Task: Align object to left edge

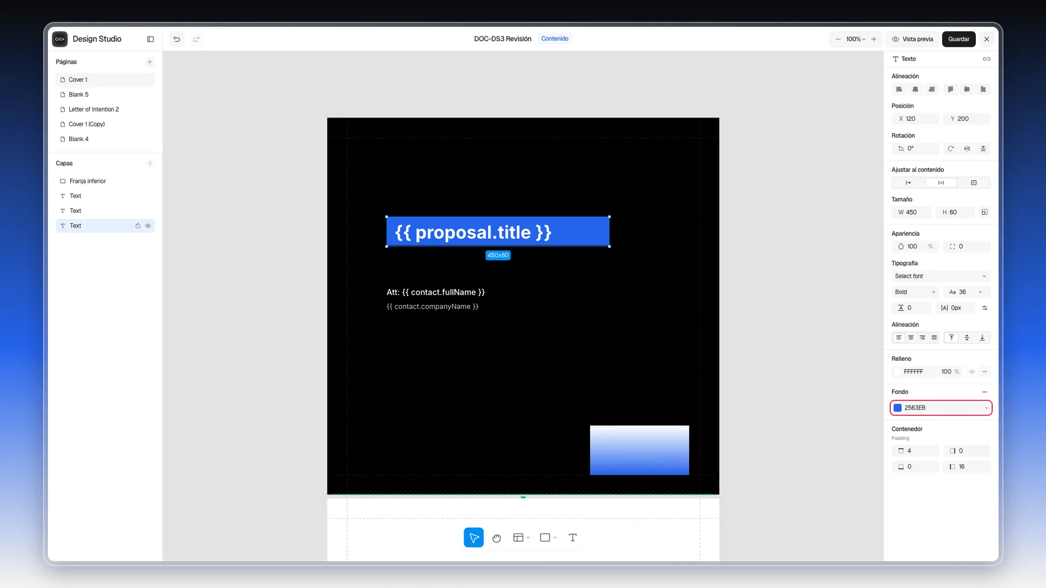Action: pos(899,89)
